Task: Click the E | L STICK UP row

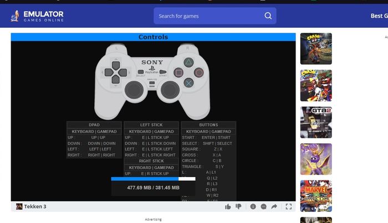Action: [151, 138]
